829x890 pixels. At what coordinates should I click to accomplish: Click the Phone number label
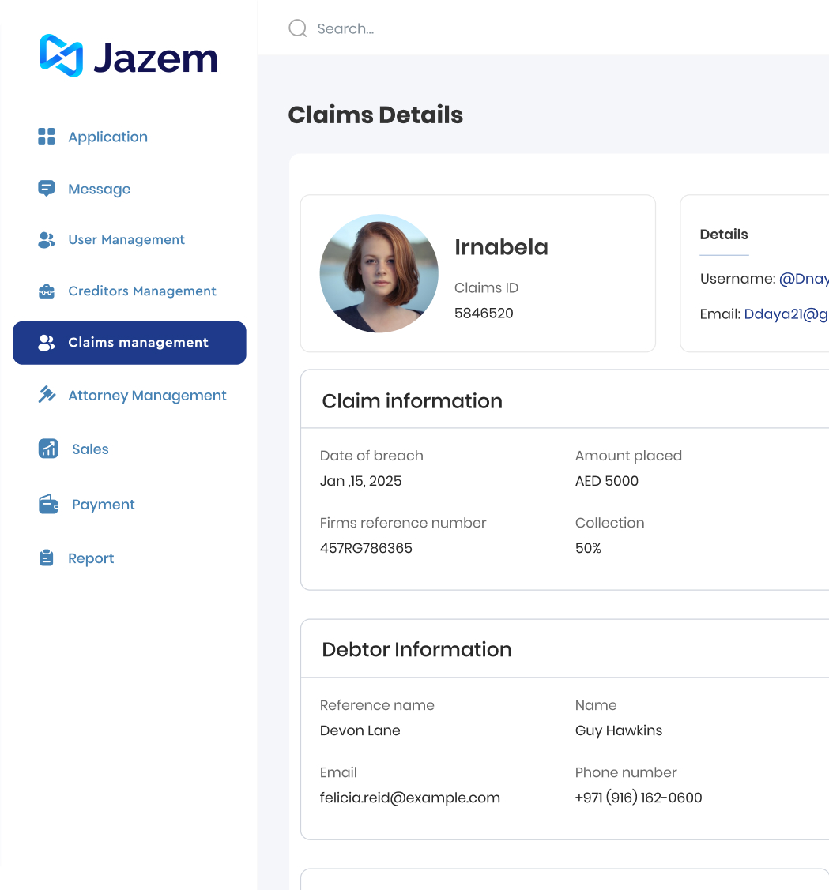click(626, 772)
